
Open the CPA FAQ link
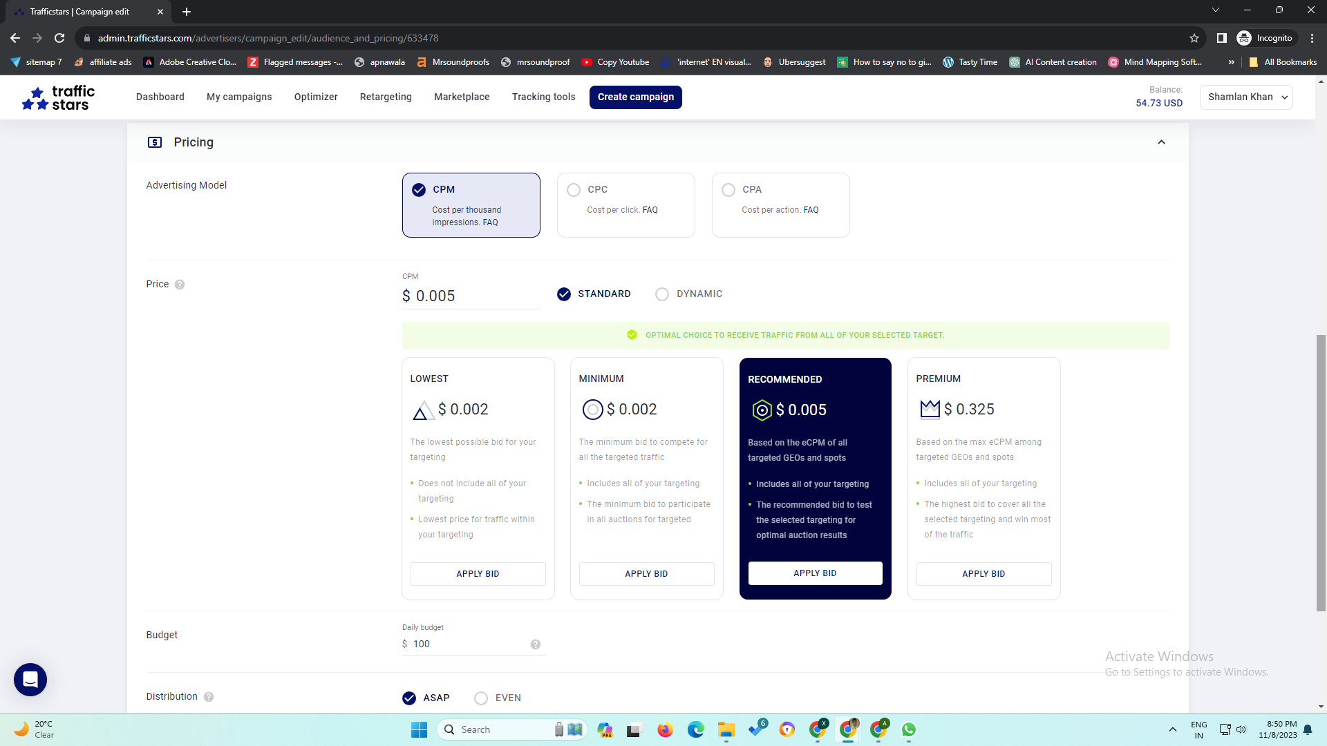coord(811,210)
